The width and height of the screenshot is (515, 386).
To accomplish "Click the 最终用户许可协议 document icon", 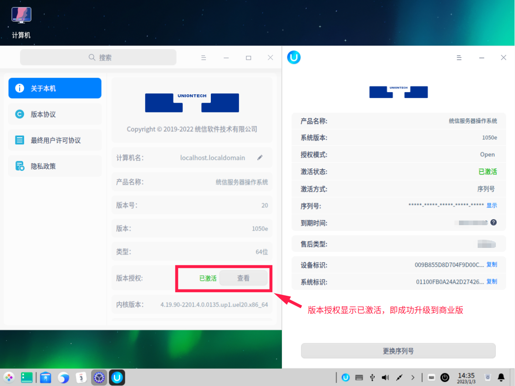I will click(x=20, y=140).
